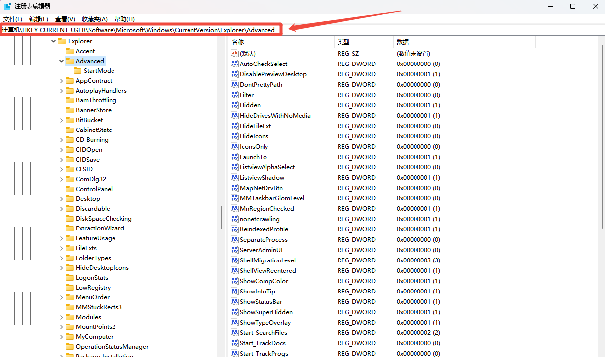Select the ComDlg32 tree item
Image resolution: width=605 pixels, height=357 pixels.
pyautogui.click(x=91, y=179)
